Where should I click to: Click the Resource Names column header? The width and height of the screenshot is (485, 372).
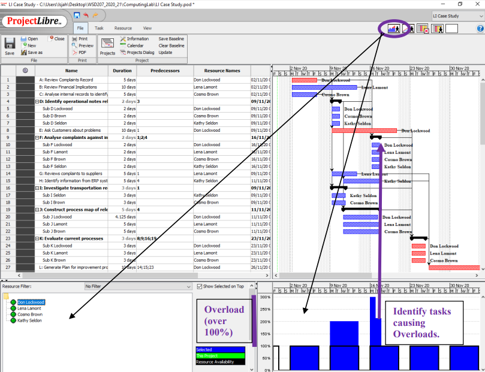point(222,71)
